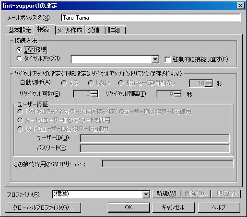This screenshot has height=217, width=247.
Task: Open ヘルプ for this dialog
Action: (219, 207)
